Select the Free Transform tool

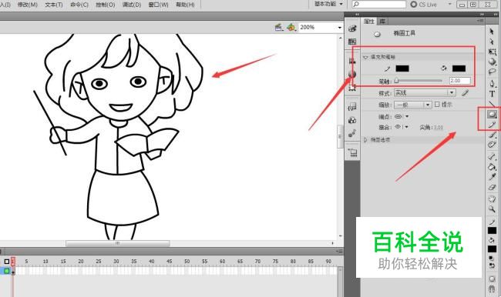click(492, 52)
